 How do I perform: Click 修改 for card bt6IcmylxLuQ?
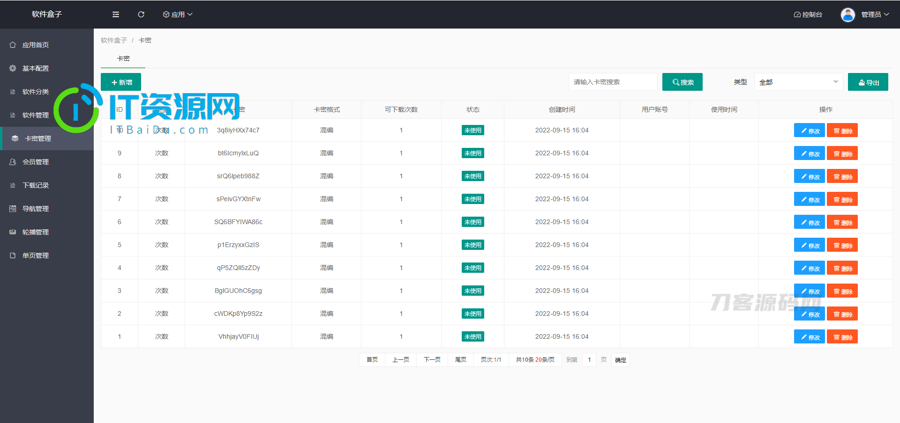click(x=810, y=153)
